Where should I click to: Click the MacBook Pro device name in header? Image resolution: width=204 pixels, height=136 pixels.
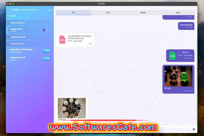29,10
